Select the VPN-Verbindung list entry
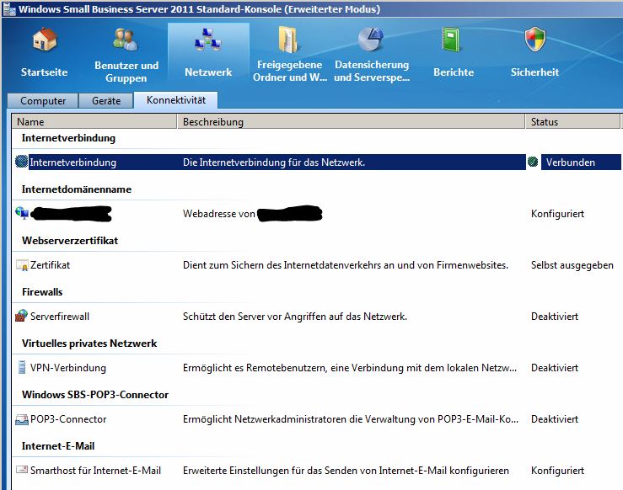 pos(68,368)
